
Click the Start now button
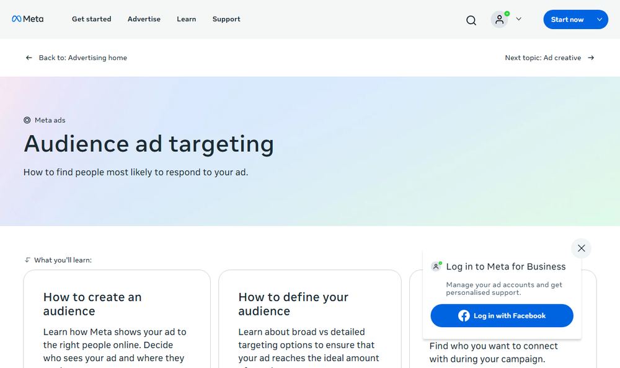(x=567, y=19)
